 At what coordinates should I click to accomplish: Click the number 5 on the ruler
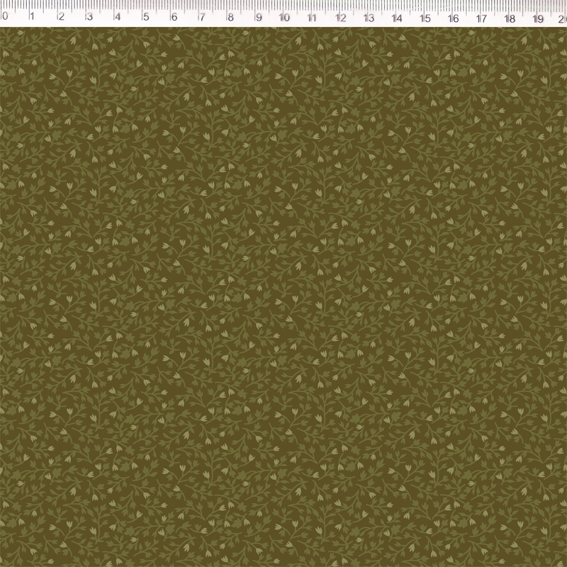145,15
